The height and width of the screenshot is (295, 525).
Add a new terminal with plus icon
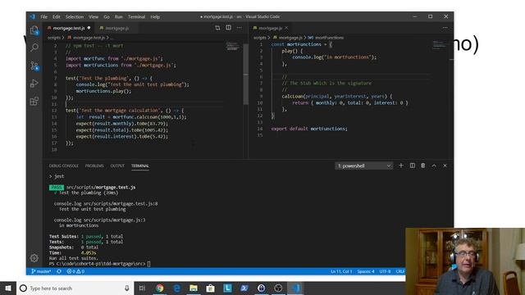tap(401, 166)
